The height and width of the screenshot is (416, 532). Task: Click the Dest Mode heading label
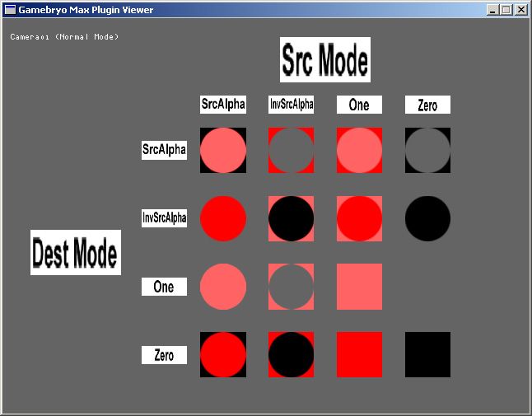coord(76,252)
